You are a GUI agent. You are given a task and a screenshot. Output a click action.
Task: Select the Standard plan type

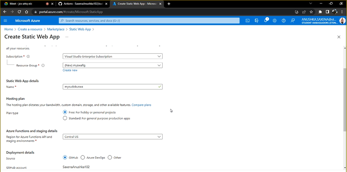pyautogui.click(x=65, y=118)
